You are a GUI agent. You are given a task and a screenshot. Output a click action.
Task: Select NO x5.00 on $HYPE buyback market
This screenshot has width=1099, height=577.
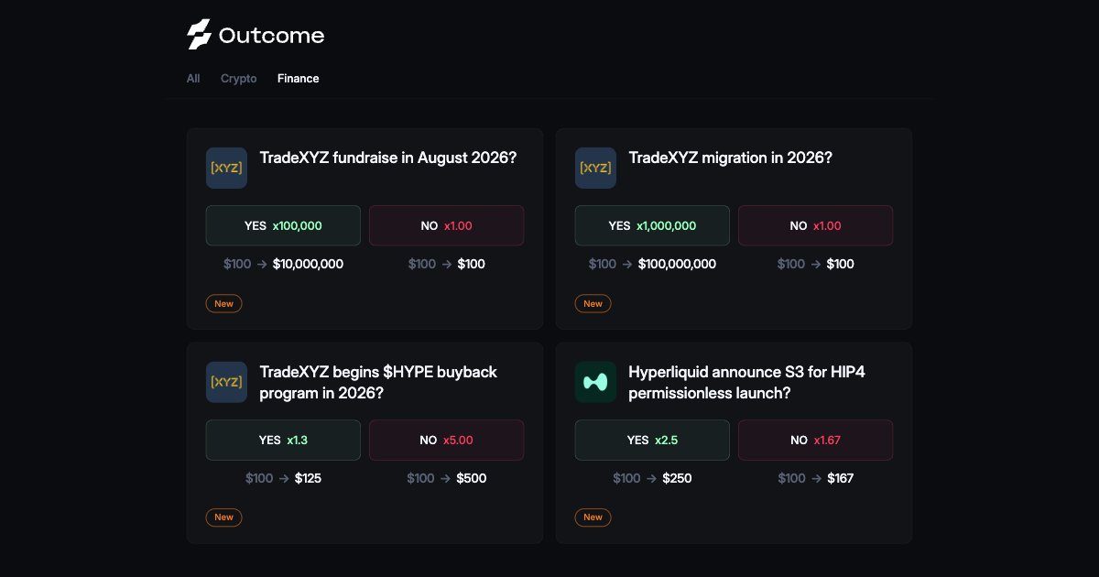447,440
